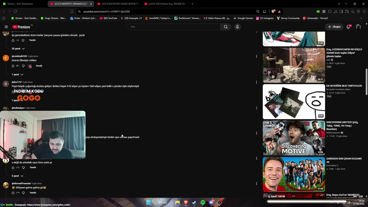Start voice search with the microphone

point(237,27)
